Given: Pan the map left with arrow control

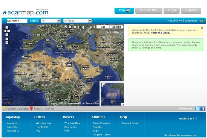Looking at the screenshot, I should point(5,31).
